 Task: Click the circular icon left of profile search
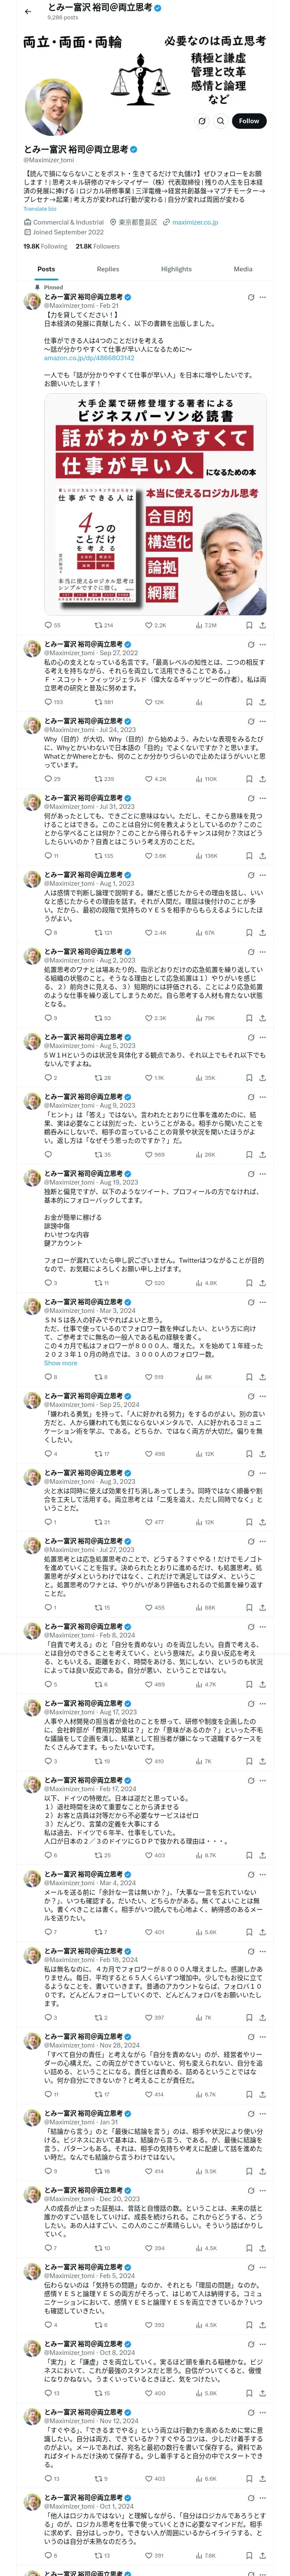(x=201, y=121)
